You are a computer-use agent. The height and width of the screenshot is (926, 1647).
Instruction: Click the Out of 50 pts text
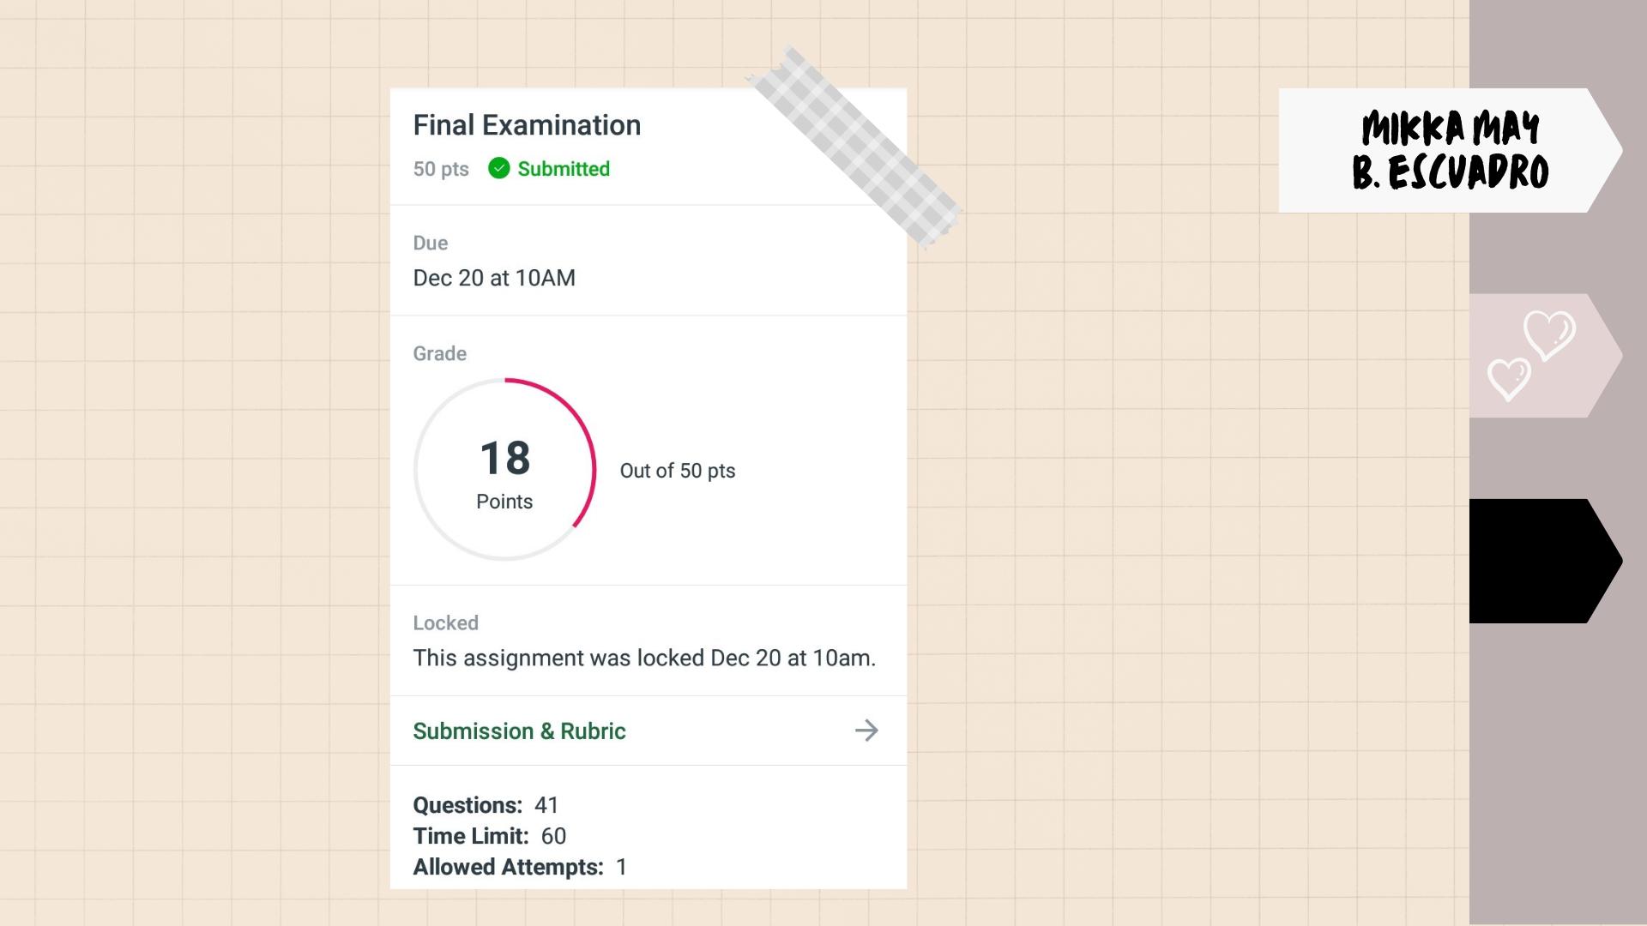[678, 471]
